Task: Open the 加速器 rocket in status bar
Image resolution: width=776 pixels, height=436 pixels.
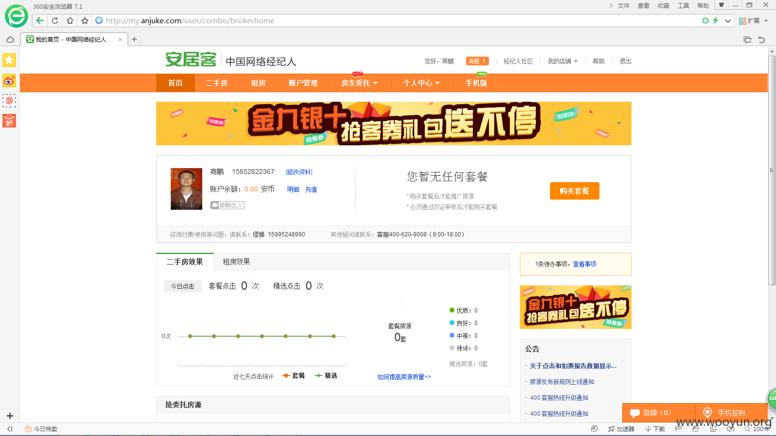Action: point(621,429)
